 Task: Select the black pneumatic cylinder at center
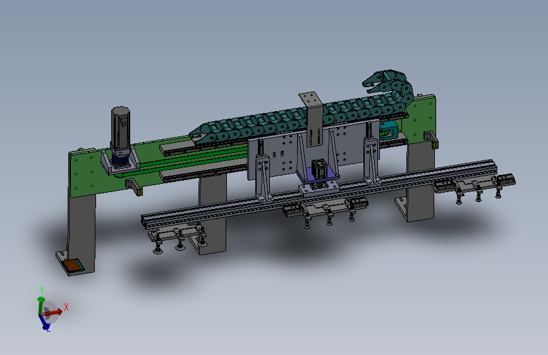319,168
